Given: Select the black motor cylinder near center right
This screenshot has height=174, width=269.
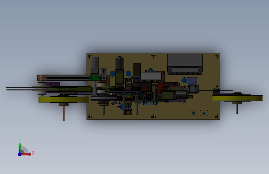Looking at the screenshot, I should point(182,95).
